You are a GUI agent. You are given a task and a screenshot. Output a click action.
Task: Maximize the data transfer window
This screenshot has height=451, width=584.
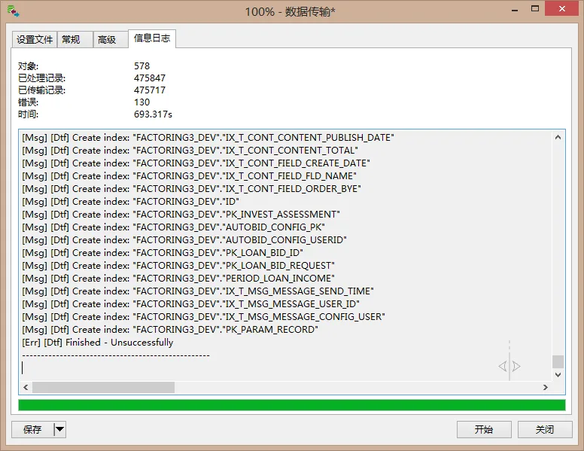(535, 9)
